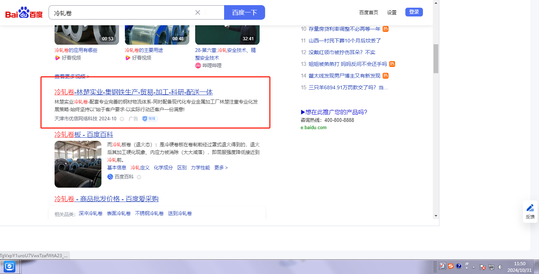The width and height of the screenshot is (539, 274).
Task: Expand the dropdown arrow beside 天津市优信网络科技 2024-10
Action: coord(122,119)
